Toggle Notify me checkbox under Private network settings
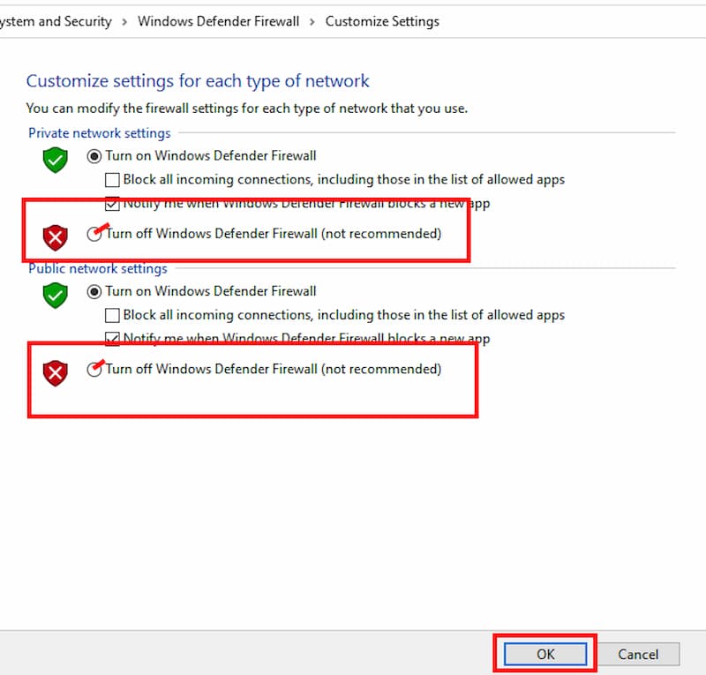The width and height of the screenshot is (706, 675). pos(112,204)
